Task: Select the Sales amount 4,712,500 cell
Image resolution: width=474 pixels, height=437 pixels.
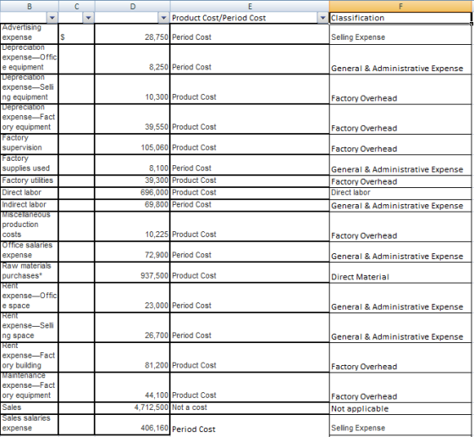Action: [x=132, y=407]
